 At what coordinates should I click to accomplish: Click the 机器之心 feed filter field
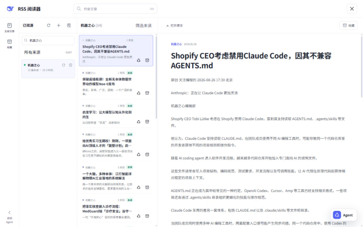(48, 40)
